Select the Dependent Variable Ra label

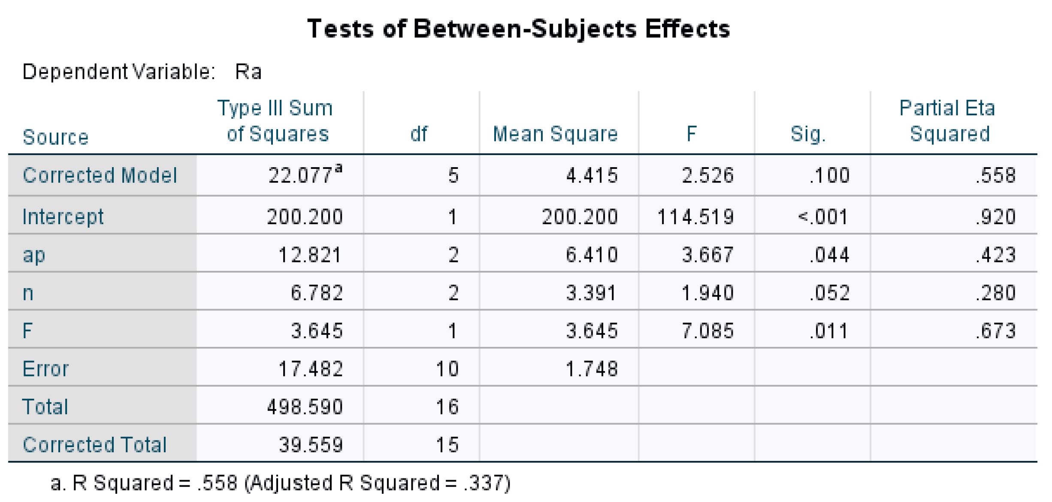[x=142, y=72]
